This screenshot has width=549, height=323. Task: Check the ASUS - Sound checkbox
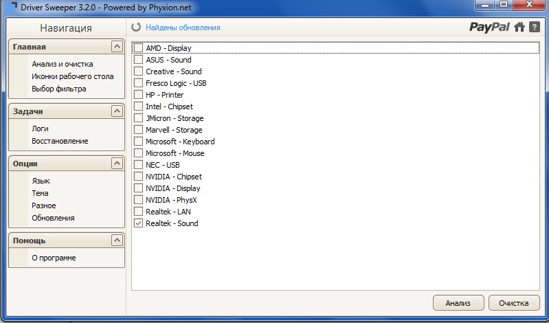(138, 60)
